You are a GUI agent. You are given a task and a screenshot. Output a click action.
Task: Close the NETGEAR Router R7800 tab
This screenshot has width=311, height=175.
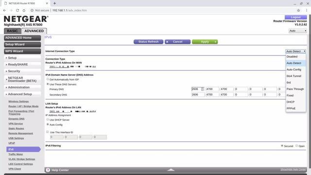tap(47, 3)
